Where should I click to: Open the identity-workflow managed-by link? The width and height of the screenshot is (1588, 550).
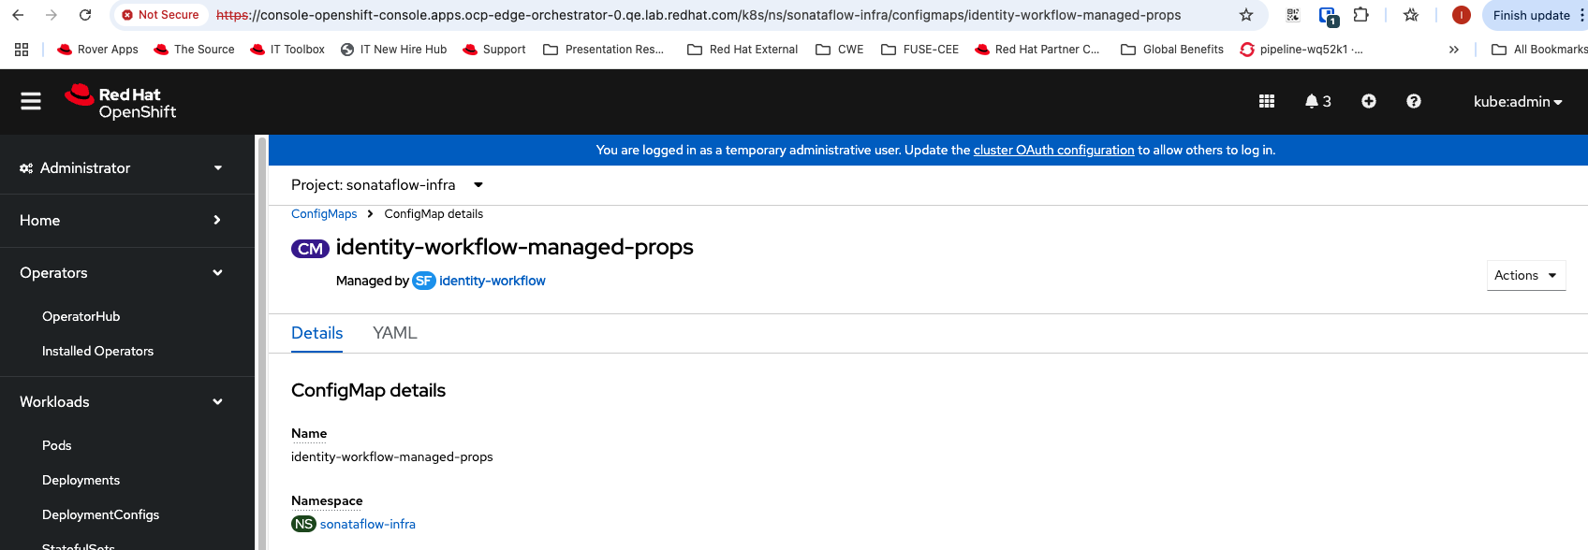click(x=492, y=281)
